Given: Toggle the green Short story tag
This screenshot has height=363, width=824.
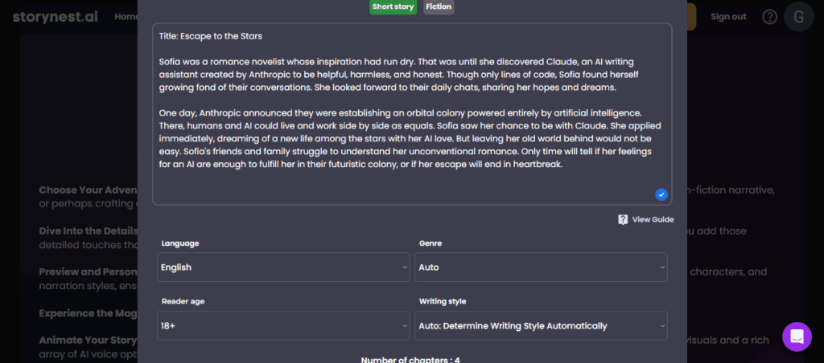Looking at the screenshot, I should coord(393,6).
